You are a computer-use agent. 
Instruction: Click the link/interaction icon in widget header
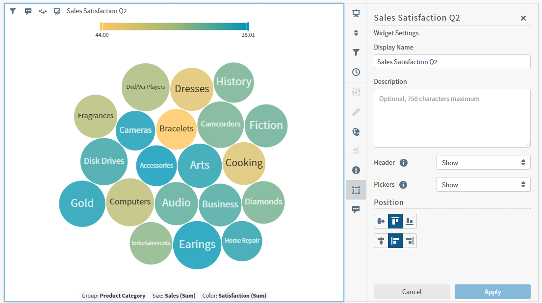[43, 11]
